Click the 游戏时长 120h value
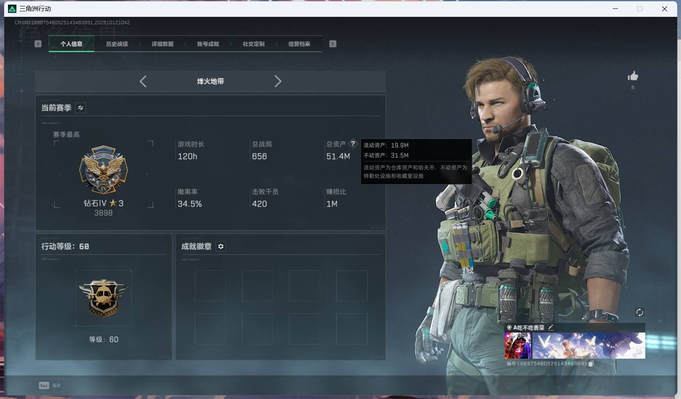Screen dimensions: 681x399 (187, 156)
